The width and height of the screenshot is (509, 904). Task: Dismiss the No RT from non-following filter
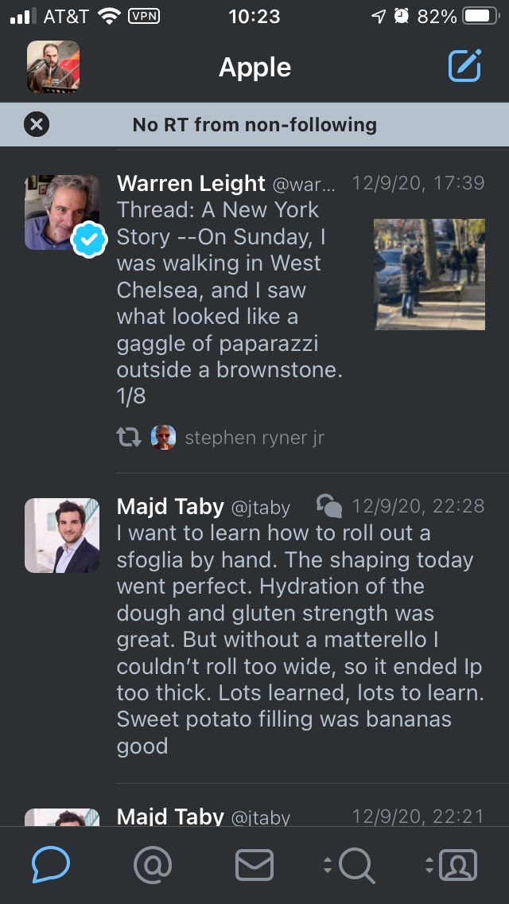tap(37, 124)
